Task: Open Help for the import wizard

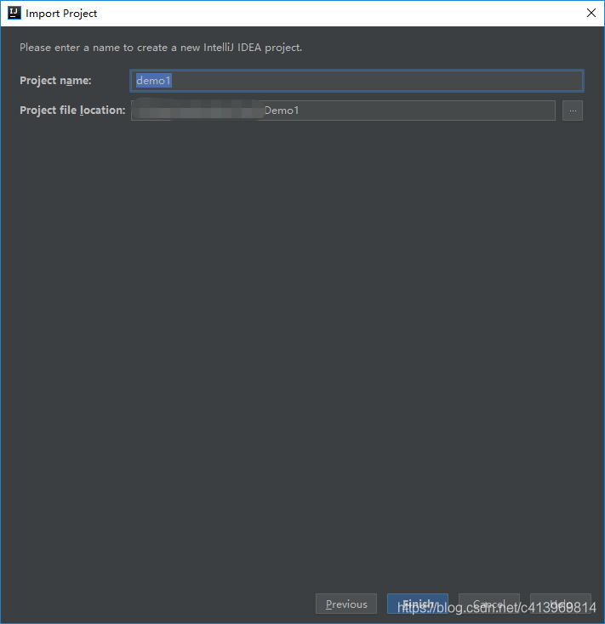Action: click(x=561, y=604)
